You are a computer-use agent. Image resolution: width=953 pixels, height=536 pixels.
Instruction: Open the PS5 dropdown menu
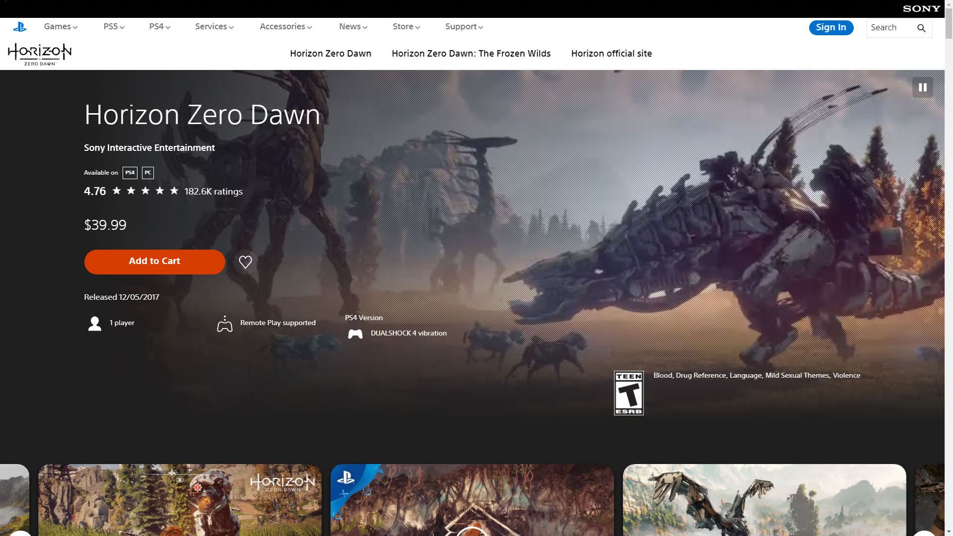[114, 27]
